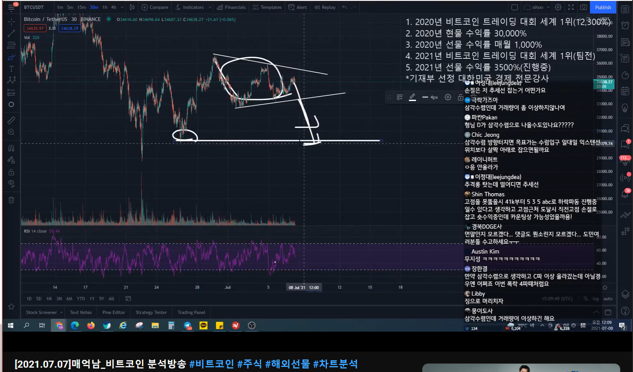Change the candlestick chart style
This screenshot has width=633, height=372.
(132, 7)
